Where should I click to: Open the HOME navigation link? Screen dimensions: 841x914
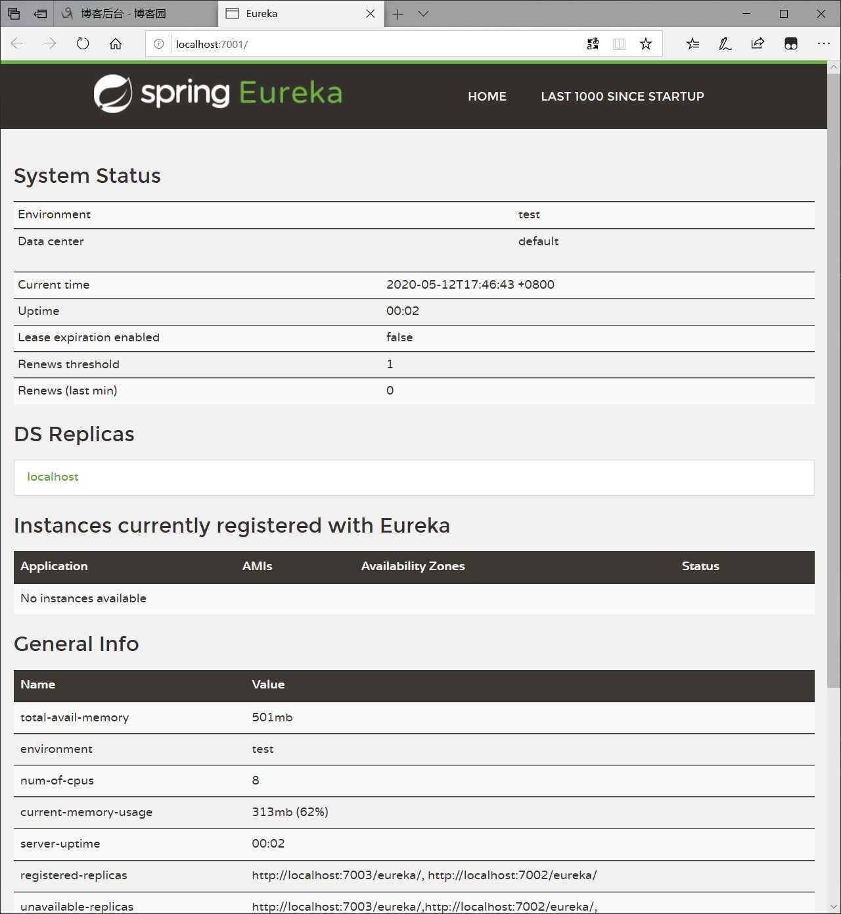coord(487,96)
